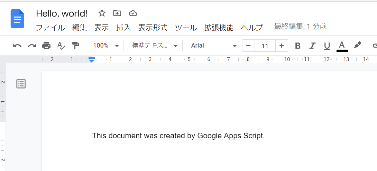The height and width of the screenshot is (171, 377).
Task: Click the font size 11 field
Action: tap(265, 46)
